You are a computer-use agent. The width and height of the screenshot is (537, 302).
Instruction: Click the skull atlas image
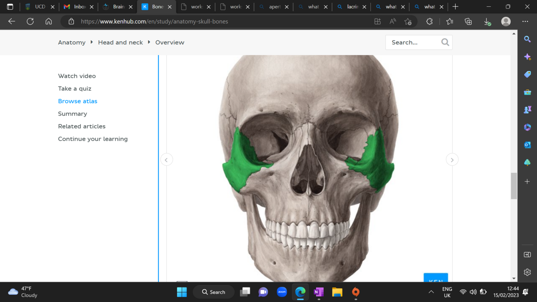(x=309, y=168)
